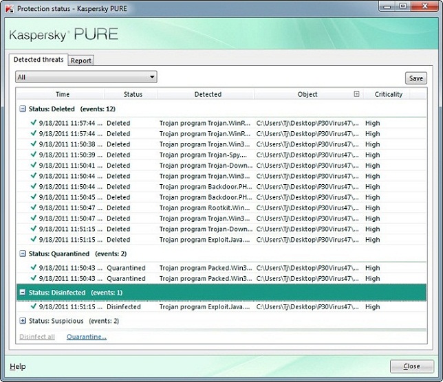The image size is (443, 382).
Task: Click checkmark icon of the Disinfected Exploit.Java row
Action: point(34,306)
